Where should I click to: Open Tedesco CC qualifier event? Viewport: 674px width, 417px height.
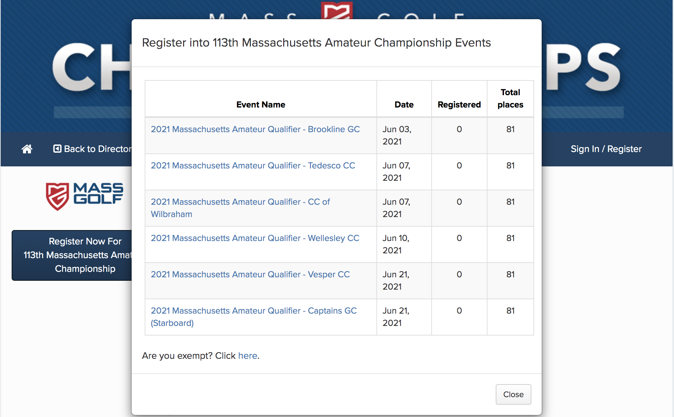253,165
